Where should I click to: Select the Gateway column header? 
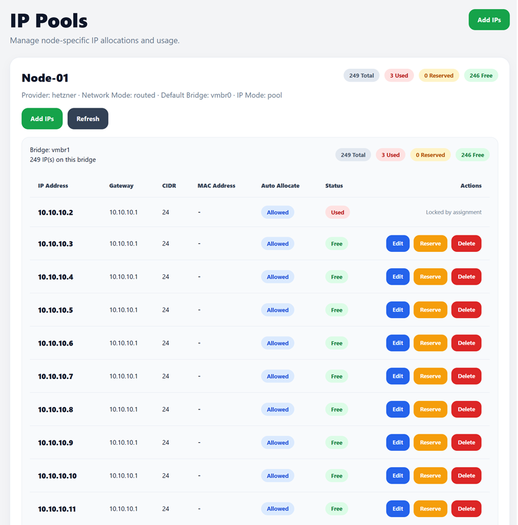pos(121,186)
